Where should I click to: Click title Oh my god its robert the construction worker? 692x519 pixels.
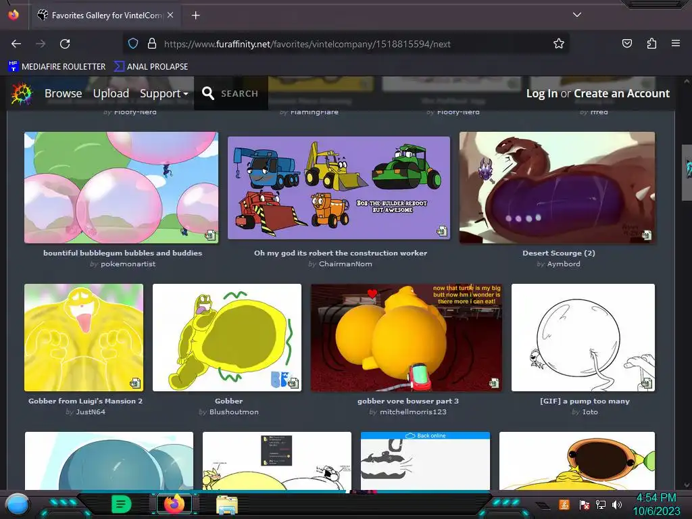click(341, 253)
